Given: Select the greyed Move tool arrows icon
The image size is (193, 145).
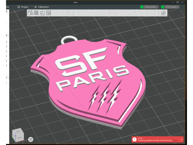Looking at the screenshot, I should point(79,13).
